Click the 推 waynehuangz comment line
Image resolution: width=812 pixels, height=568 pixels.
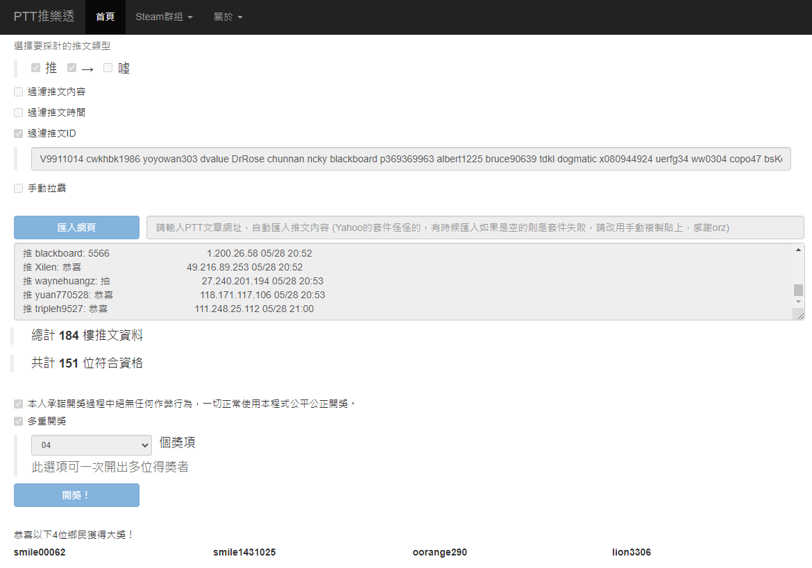(x=173, y=282)
